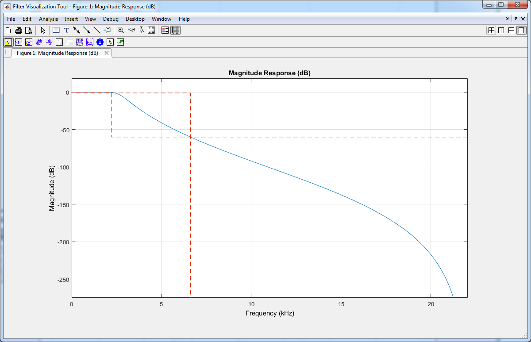Activate the Zoom In magnifier tool
Screen dimensions: 531x342
(121, 31)
